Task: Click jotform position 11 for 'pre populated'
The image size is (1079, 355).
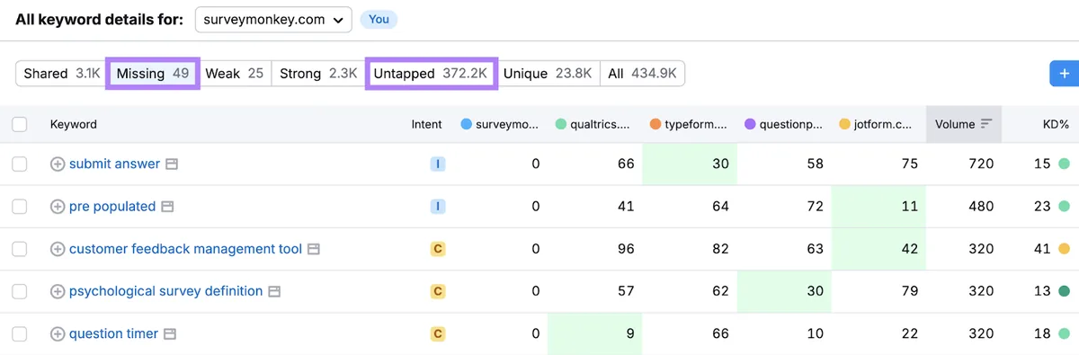Action: [x=878, y=207]
